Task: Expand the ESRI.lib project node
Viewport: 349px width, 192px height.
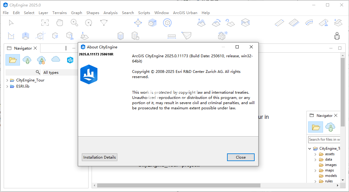Action: [x=7, y=86]
